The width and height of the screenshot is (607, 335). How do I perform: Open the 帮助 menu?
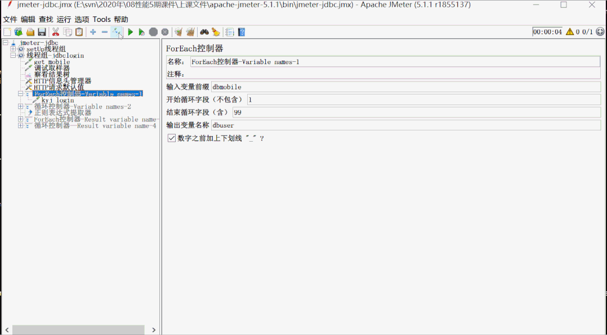pyautogui.click(x=121, y=19)
